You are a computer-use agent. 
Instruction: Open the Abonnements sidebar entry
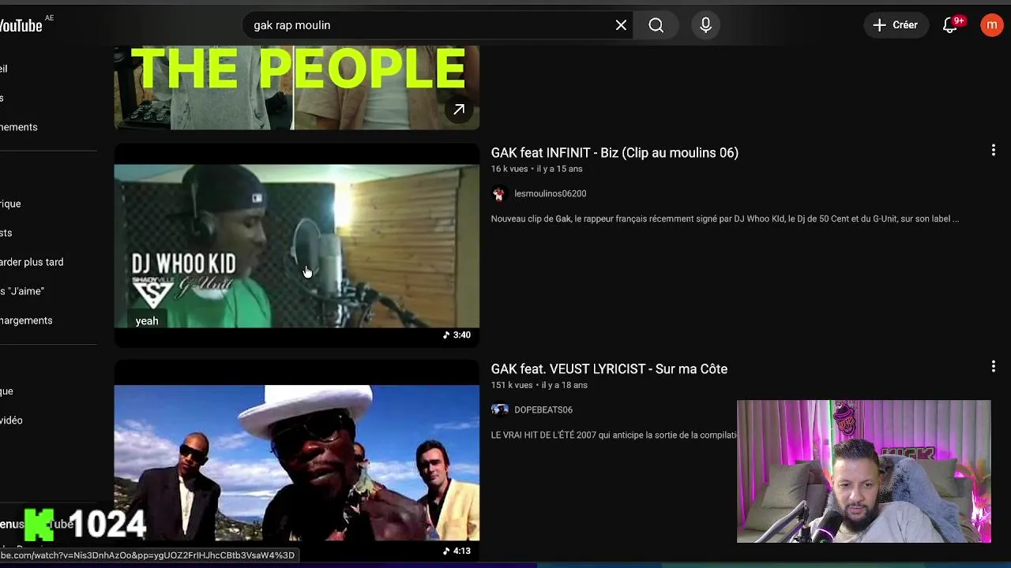[x=19, y=127]
